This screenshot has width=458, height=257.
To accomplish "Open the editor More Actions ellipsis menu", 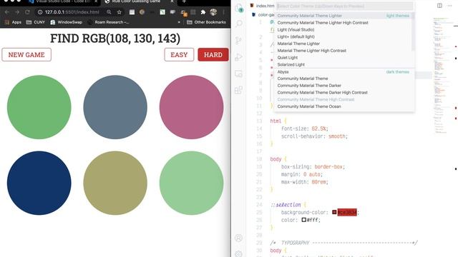I will (449, 6).
